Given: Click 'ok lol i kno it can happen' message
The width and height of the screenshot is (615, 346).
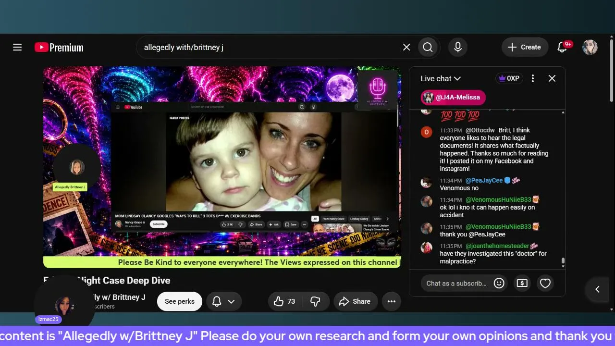Looking at the screenshot, I should coord(487,211).
